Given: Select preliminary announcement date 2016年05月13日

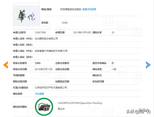Looking at the screenshot, I should coord(44,69).
